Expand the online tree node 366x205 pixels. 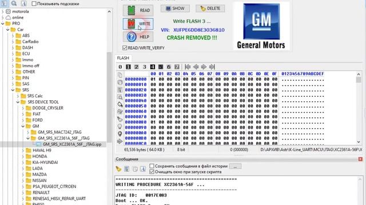click(x=2, y=18)
